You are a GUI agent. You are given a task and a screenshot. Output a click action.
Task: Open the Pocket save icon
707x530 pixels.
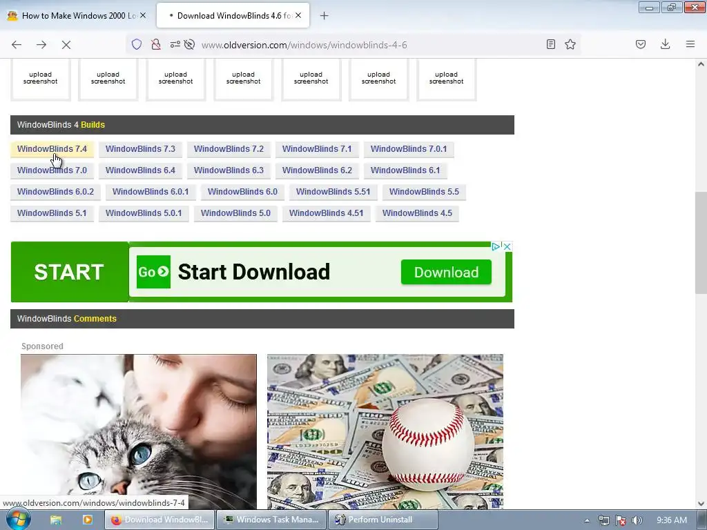coord(641,44)
